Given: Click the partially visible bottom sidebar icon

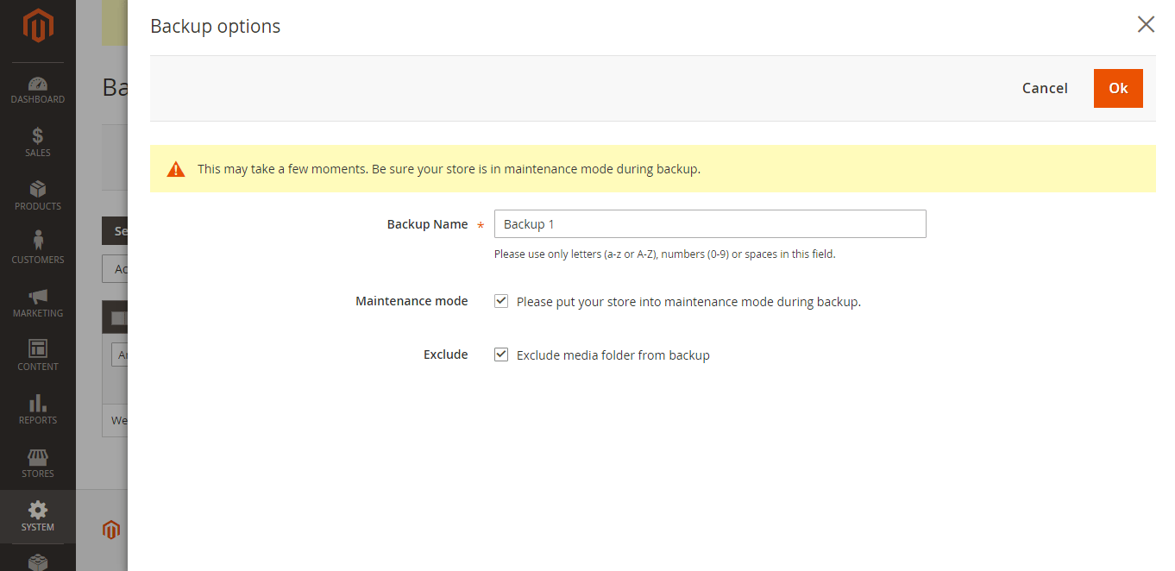Looking at the screenshot, I should 38,562.
